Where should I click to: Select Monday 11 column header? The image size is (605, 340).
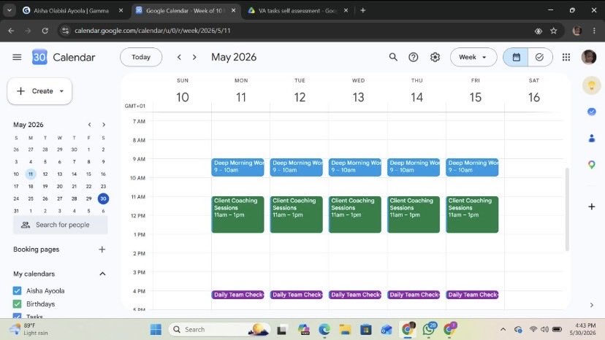point(241,97)
